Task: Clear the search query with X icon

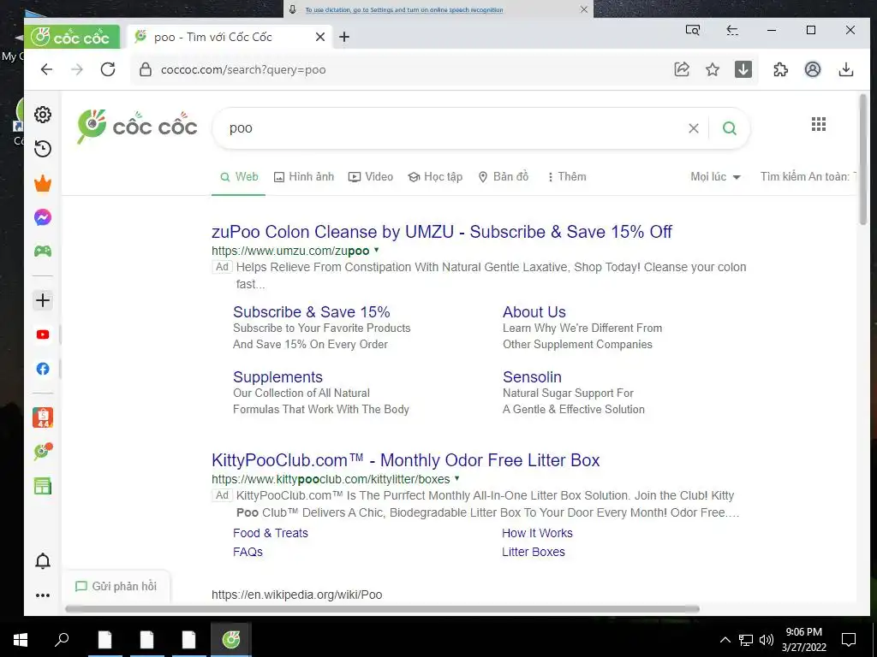Action: point(694,128)
